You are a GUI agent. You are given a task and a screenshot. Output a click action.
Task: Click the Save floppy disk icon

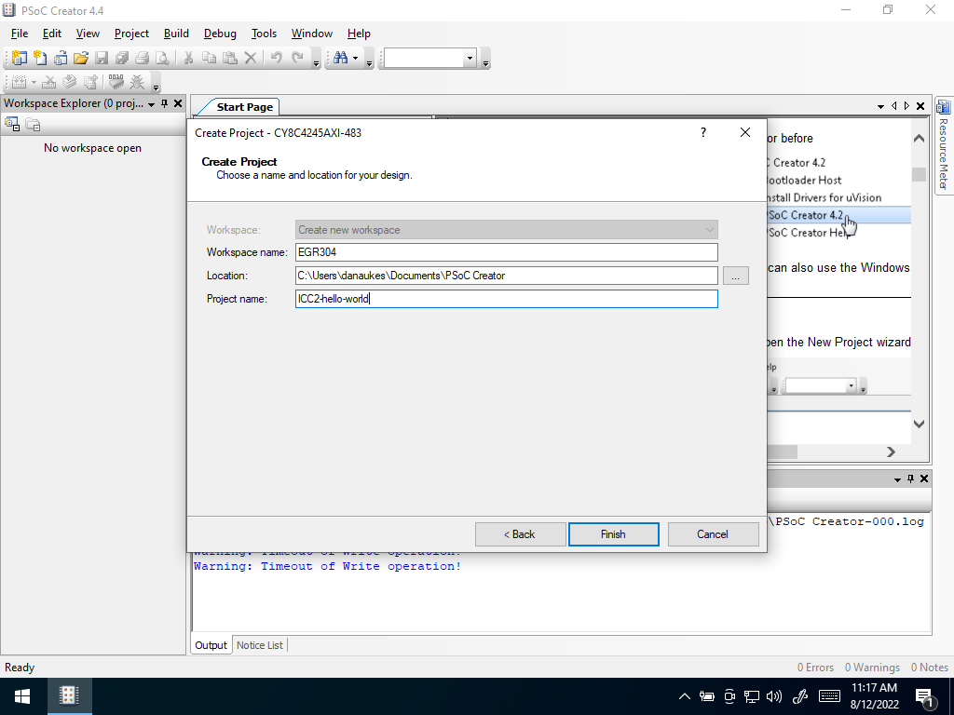(102, 58)
